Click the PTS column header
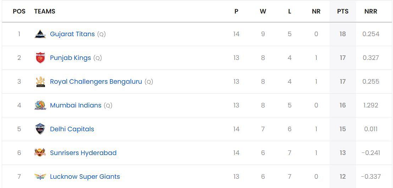 point(343,11)
